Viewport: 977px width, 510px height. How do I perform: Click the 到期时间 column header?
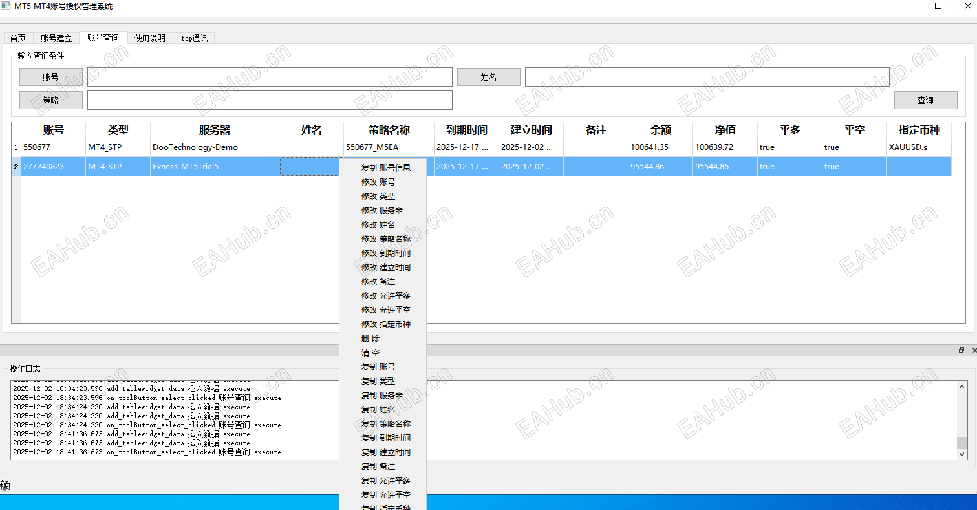coord(466,130)
